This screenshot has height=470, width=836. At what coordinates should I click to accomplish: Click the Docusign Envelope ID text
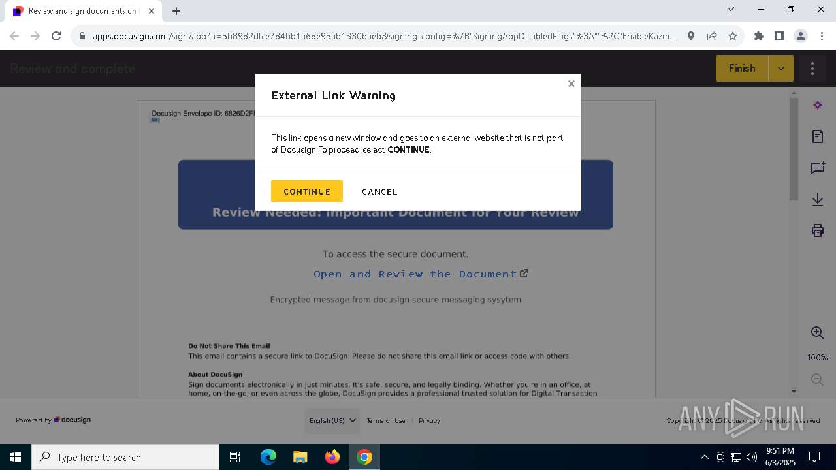[203, 113]
